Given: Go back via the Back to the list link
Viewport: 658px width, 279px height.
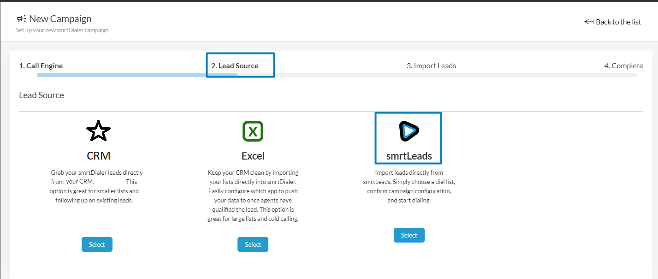Looking at the screenshot, I should pos(618,22).
